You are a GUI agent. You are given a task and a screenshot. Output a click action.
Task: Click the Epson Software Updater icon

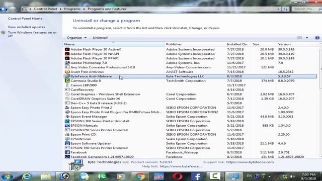pos(67,143)
